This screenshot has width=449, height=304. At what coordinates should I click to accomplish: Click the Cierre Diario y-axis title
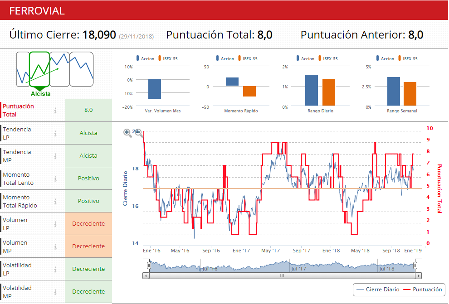click(125, 188)
